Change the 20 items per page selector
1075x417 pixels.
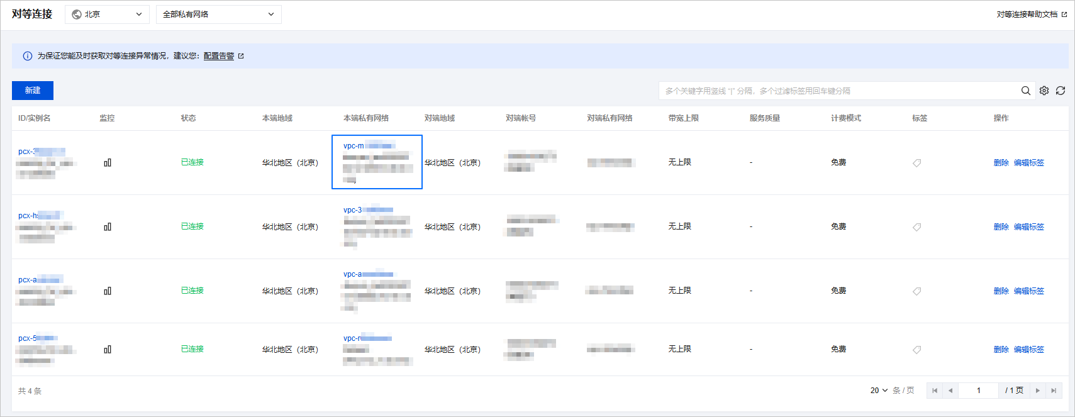click(879, 391)
